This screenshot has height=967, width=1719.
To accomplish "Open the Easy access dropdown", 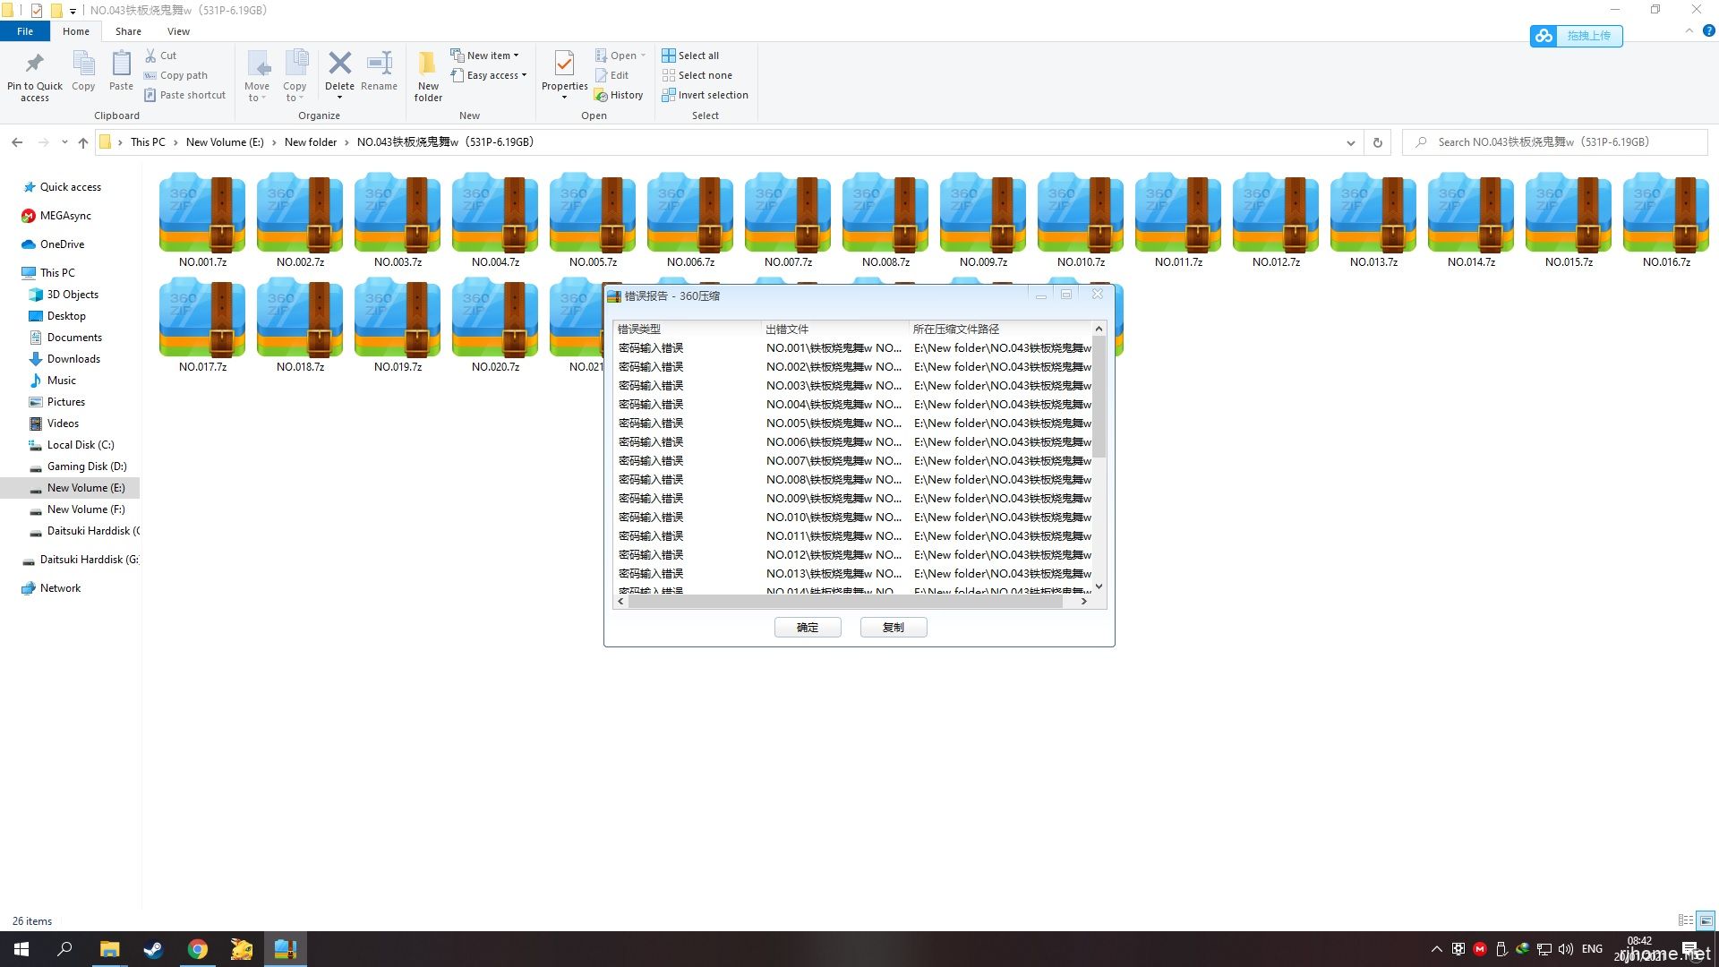I will click(x=489, y=75).
